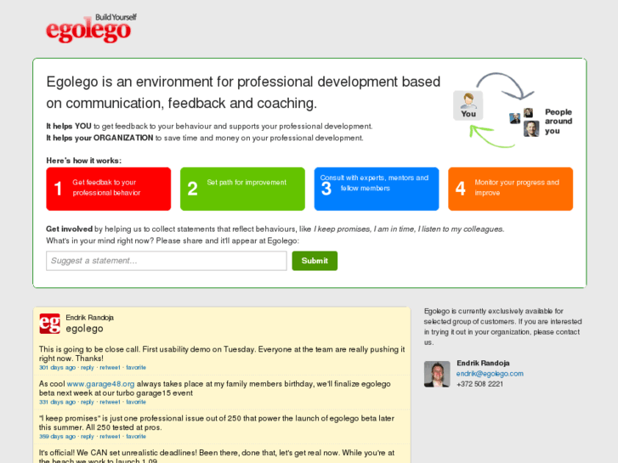Click the egolego 'eg' twitter avatar
The height and width of the screenshot is (463, 618).
click(49, 324)
